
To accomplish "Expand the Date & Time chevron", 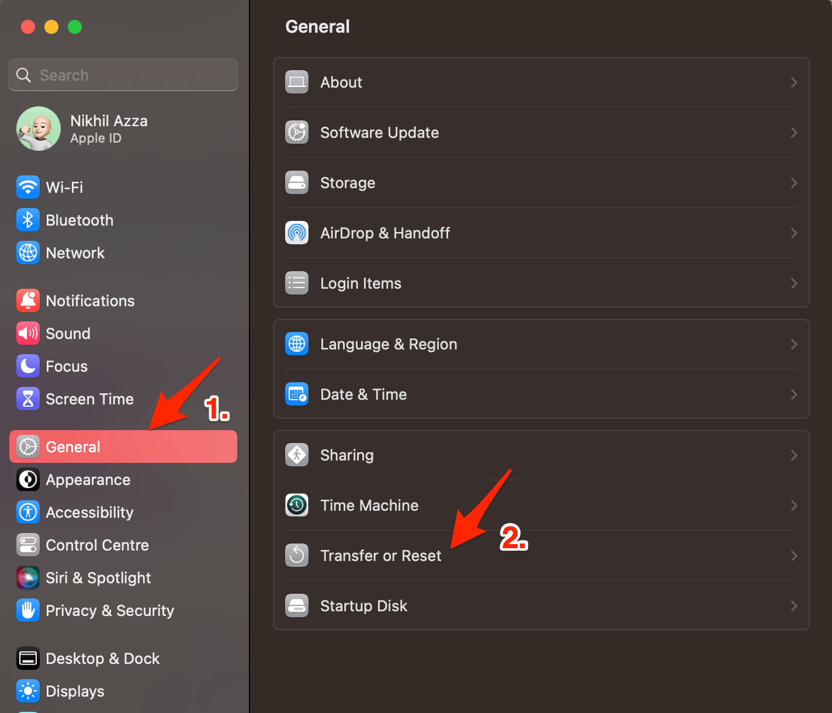I will point(794,394).
